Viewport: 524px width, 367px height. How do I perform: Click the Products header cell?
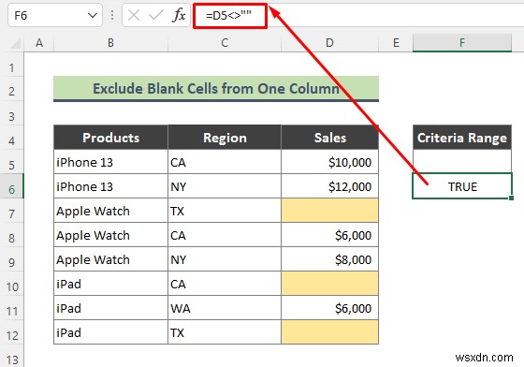point(110,138)
